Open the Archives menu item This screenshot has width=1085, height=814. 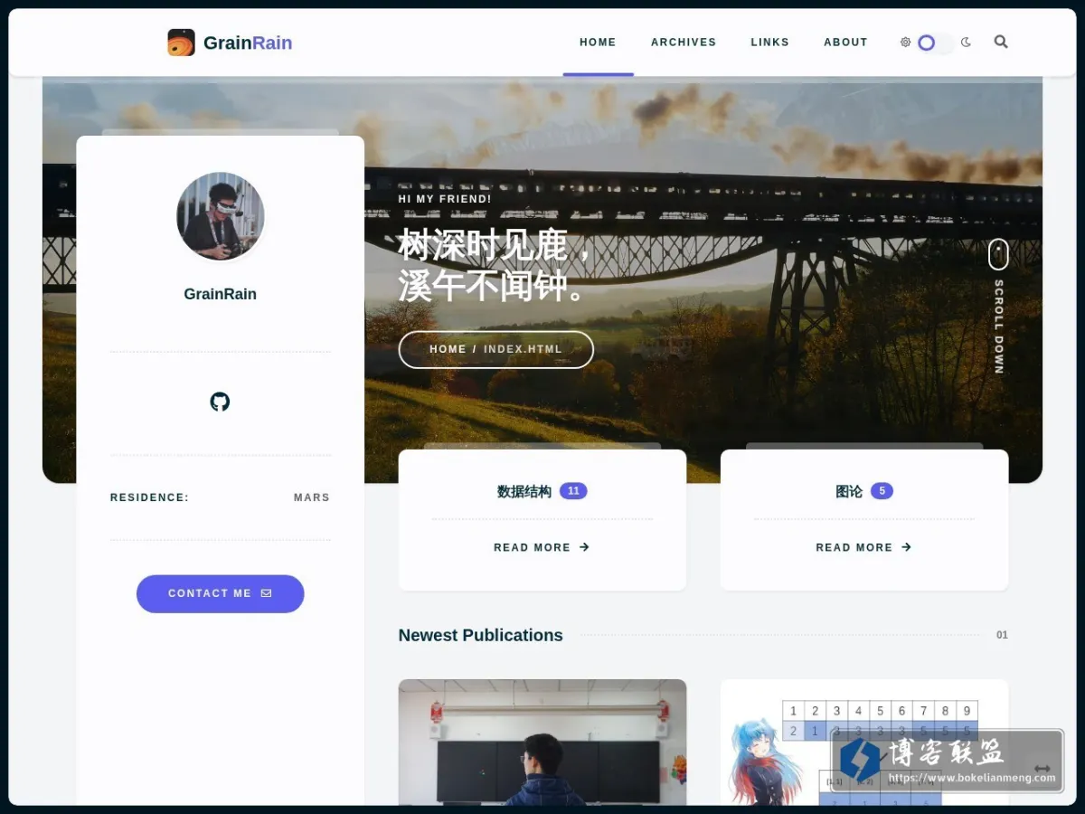[684, 43]
